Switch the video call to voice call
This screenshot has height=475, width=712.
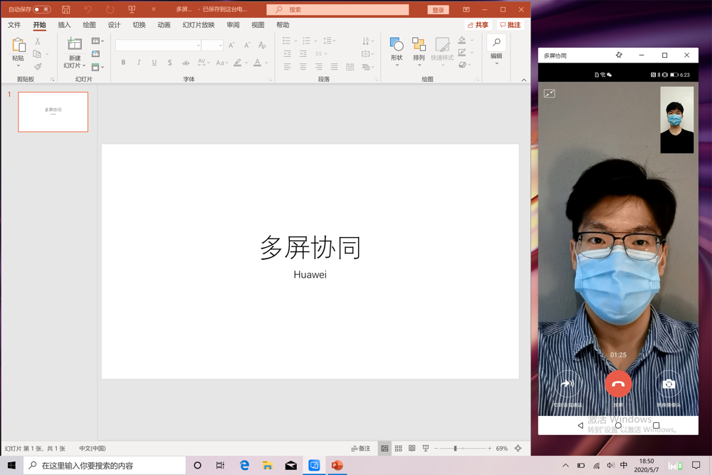[x=567, y=385]
